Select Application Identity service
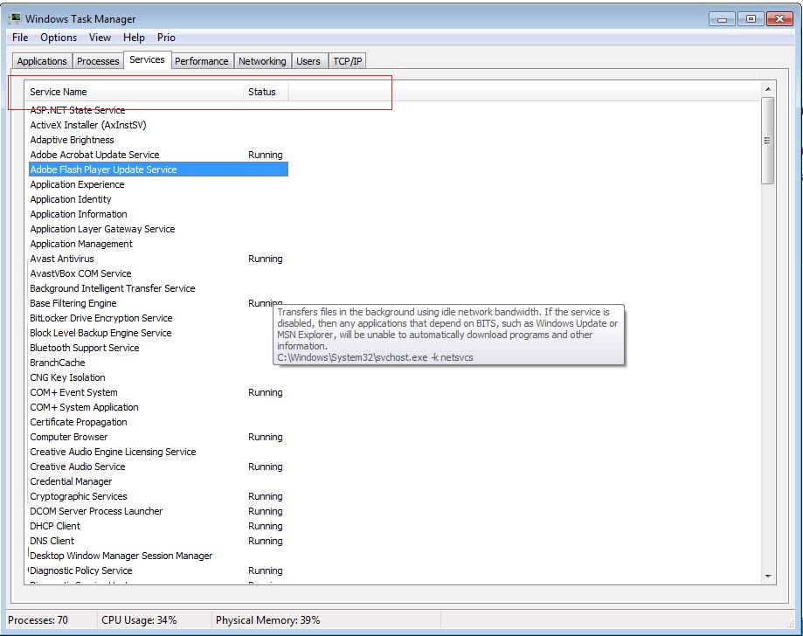The width and height of the screenshot is (803, 636). click(158, 199)
